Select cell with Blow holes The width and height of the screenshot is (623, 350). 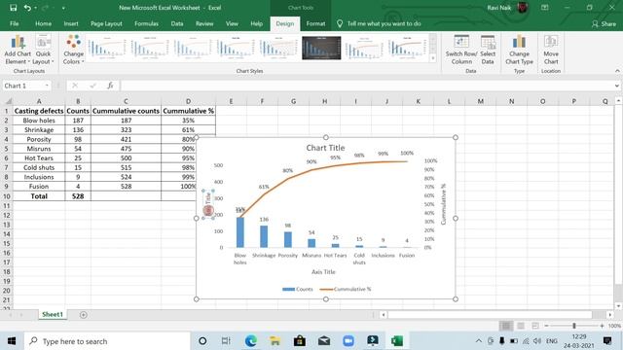point(39,121)
